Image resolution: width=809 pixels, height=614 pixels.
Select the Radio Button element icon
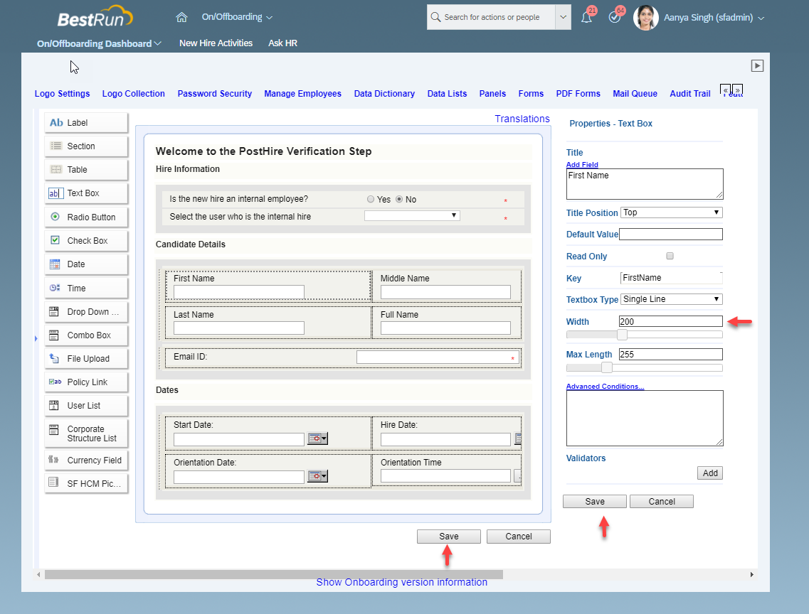point(55,217)
